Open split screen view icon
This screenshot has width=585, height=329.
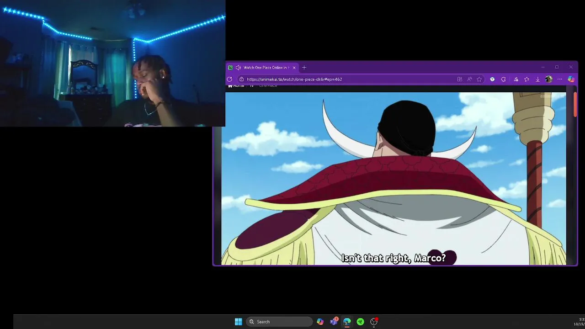pos(459,79)
